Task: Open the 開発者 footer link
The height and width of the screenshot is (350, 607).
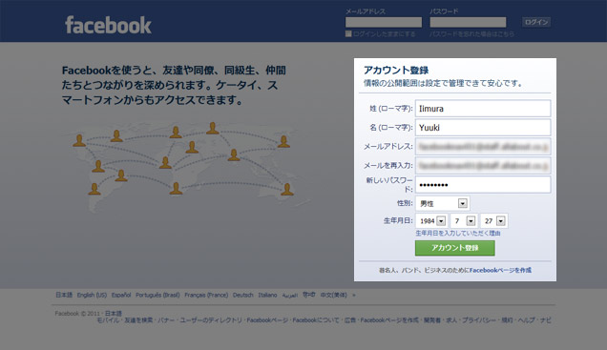Action: click(x=432, y=320)
